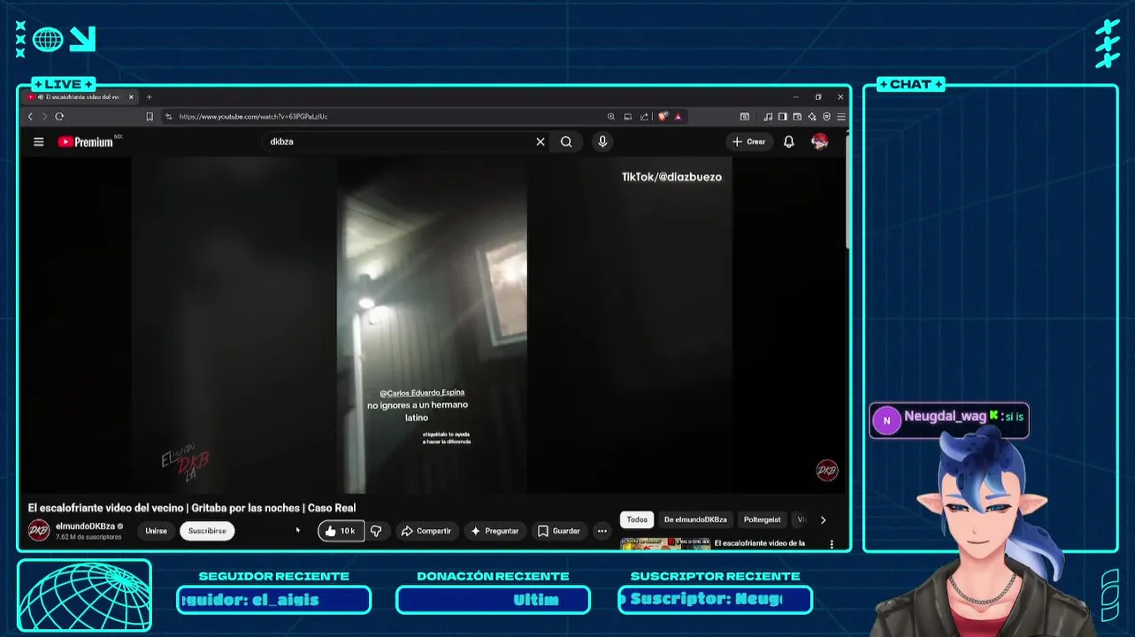
Task: Click the Crear create button
Action: tap(749, 142)
